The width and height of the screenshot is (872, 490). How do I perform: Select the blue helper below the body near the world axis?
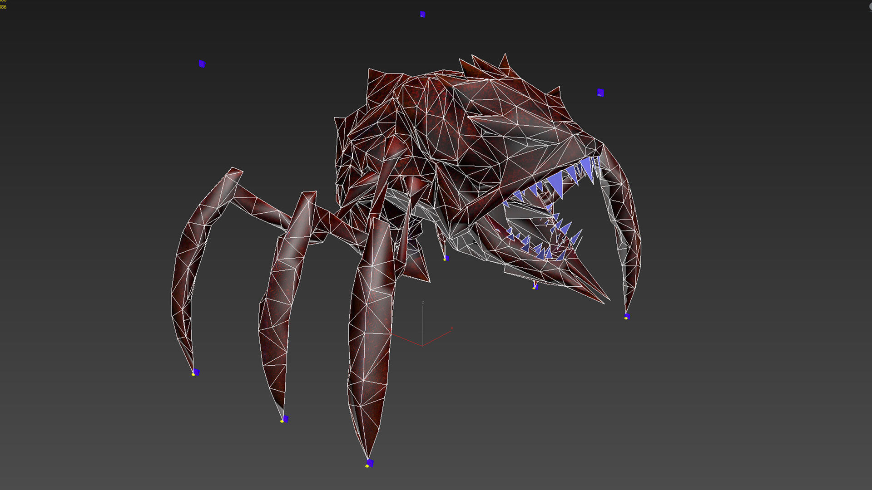pos(446,258)
